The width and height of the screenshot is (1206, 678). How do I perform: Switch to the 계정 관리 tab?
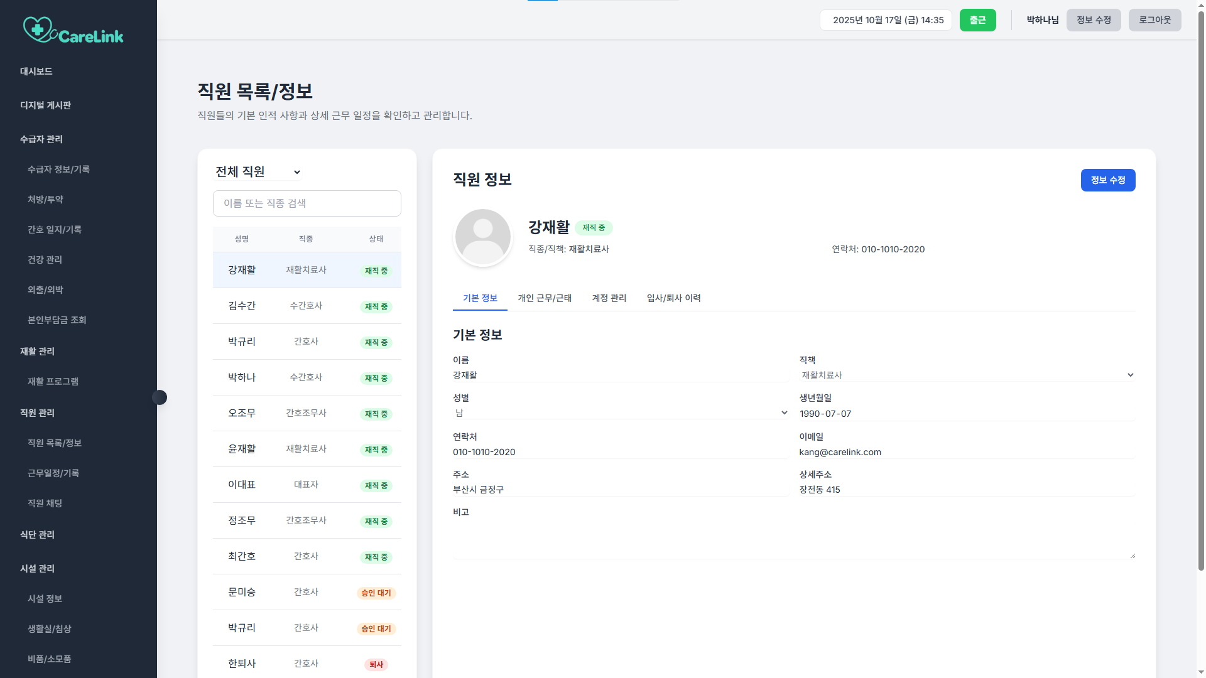tap(609, 298)
